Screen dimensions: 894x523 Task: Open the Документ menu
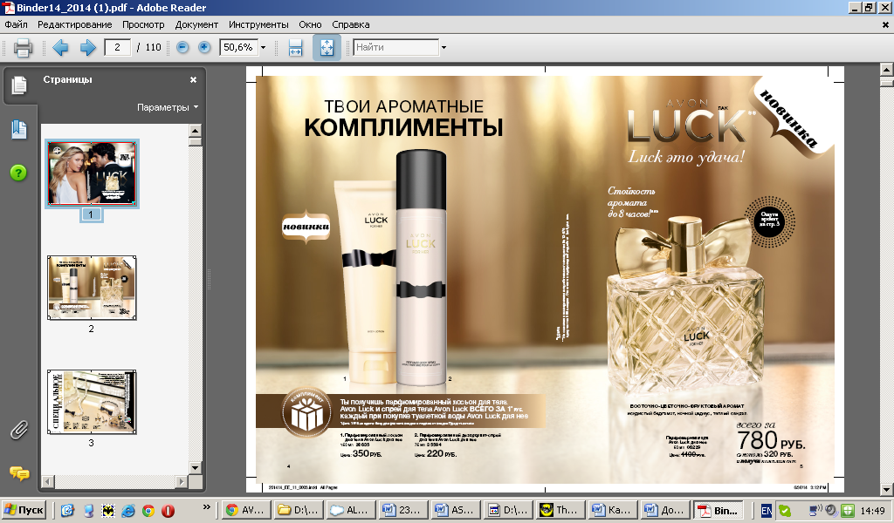click(x=196, y=24)
